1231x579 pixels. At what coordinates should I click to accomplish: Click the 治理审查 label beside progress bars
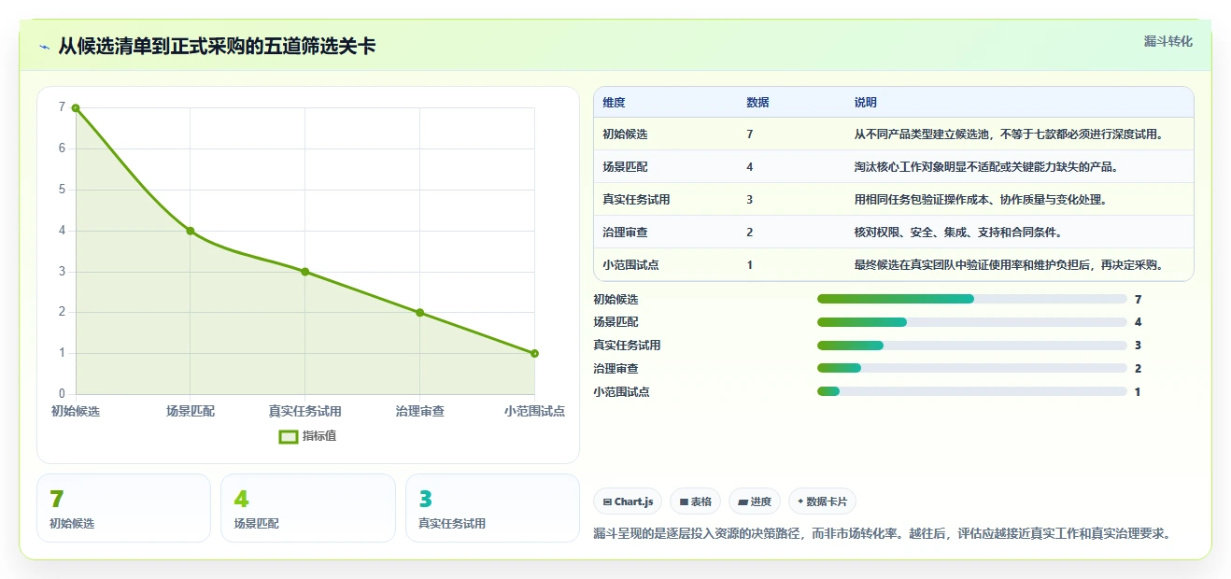pos(616,369)
